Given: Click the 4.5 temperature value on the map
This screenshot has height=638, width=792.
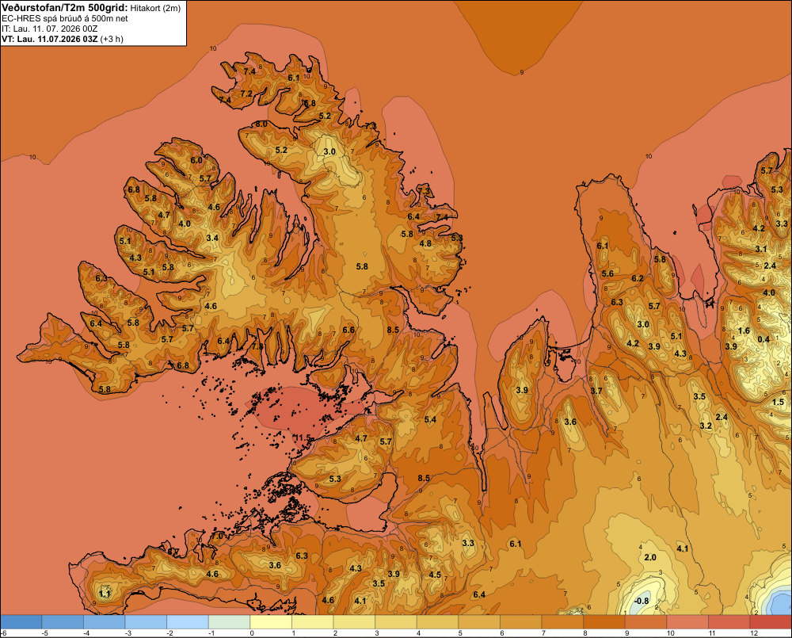Looking at the screenshot, I should point(435,575).
